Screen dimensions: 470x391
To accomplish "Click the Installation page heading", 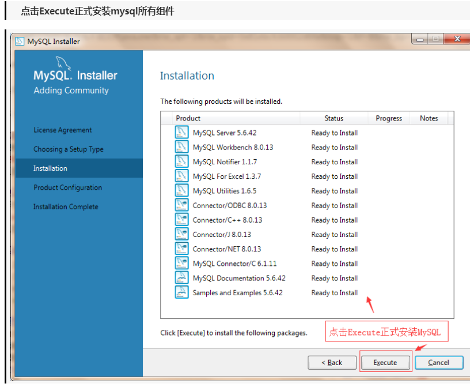I will (187, 76).
